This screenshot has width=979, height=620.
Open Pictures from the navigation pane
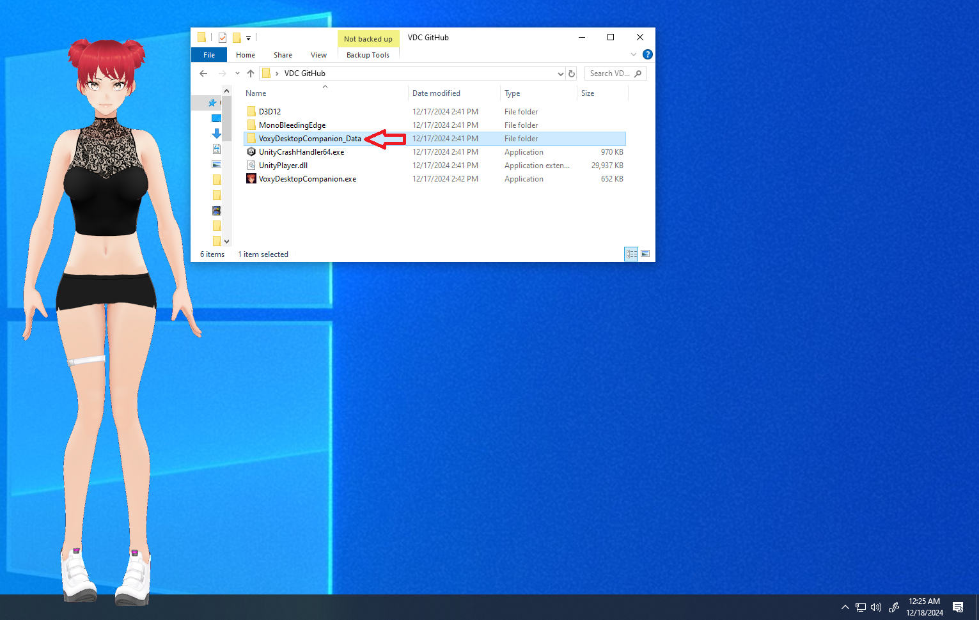click(x=216, y=164)
